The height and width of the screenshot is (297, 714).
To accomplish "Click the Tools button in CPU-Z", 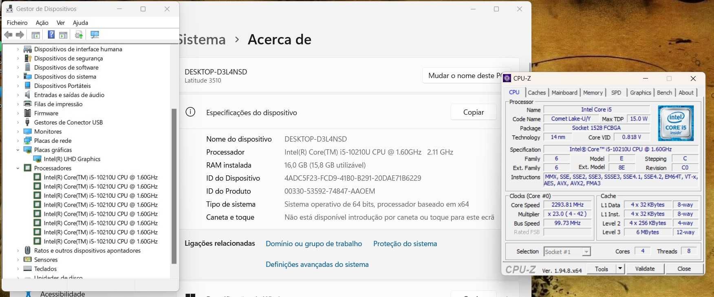I will [x=601, y=269].
